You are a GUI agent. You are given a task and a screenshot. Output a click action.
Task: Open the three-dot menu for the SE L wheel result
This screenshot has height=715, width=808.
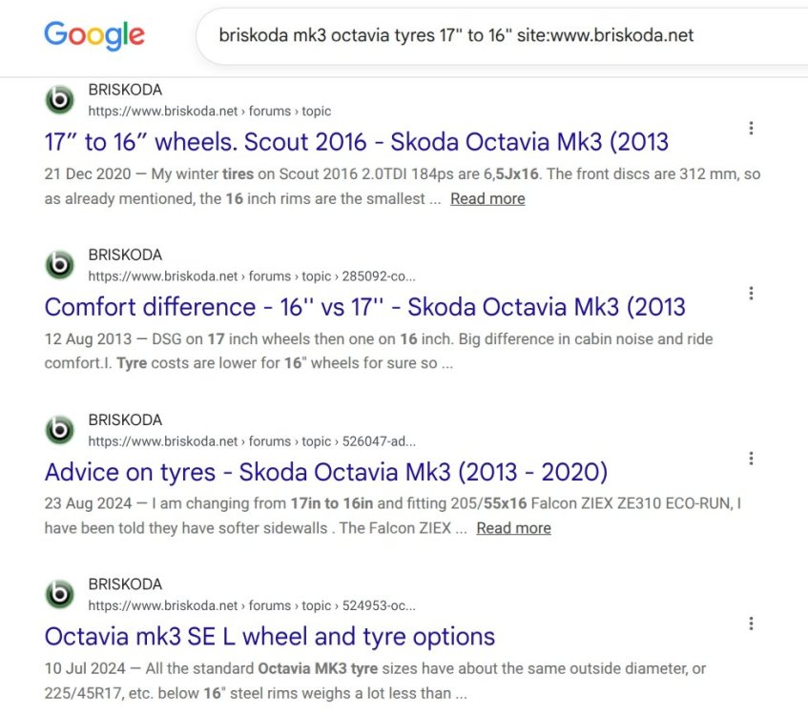coord(751,623)
